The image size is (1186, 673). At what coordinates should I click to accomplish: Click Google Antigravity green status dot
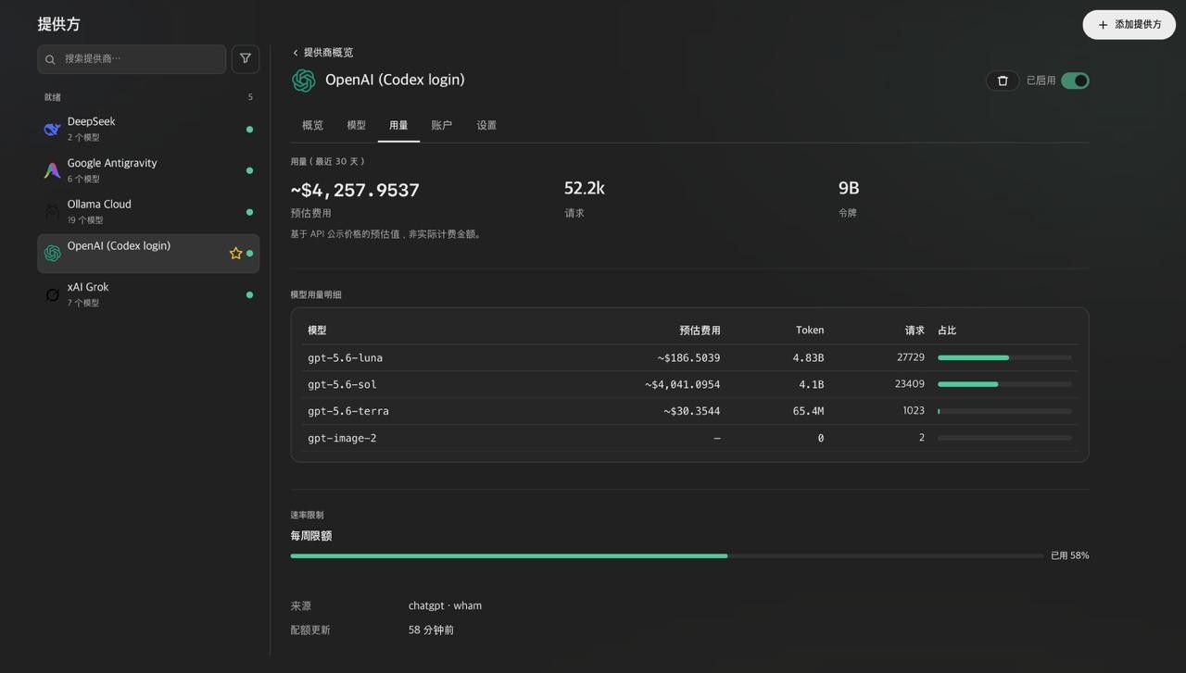(x=249, y=170)
